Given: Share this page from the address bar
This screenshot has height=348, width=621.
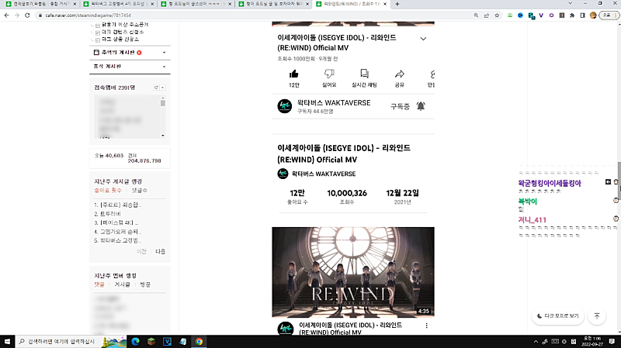Looking at the screenshot, I should point(487,16).
